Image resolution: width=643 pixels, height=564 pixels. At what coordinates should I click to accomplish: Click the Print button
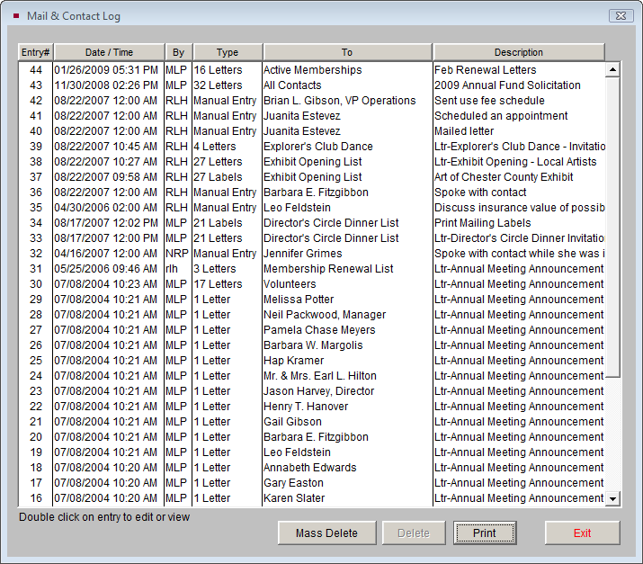pos(485,533)
